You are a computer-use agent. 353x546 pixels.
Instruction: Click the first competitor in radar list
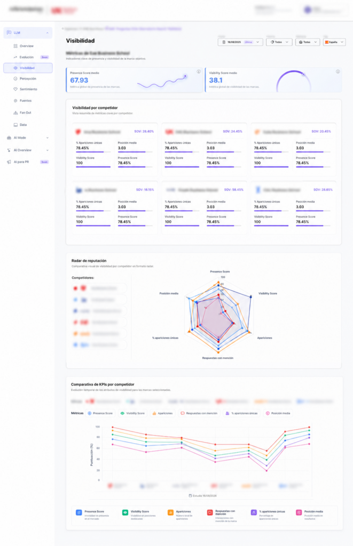[99, 288]
